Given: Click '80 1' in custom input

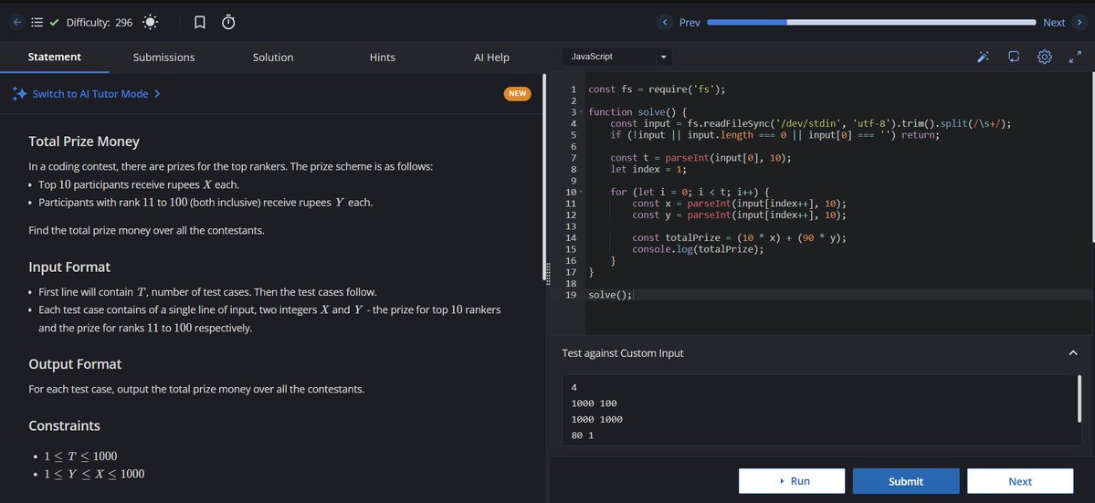Looking at the screenshot, I should pos(583,435).
